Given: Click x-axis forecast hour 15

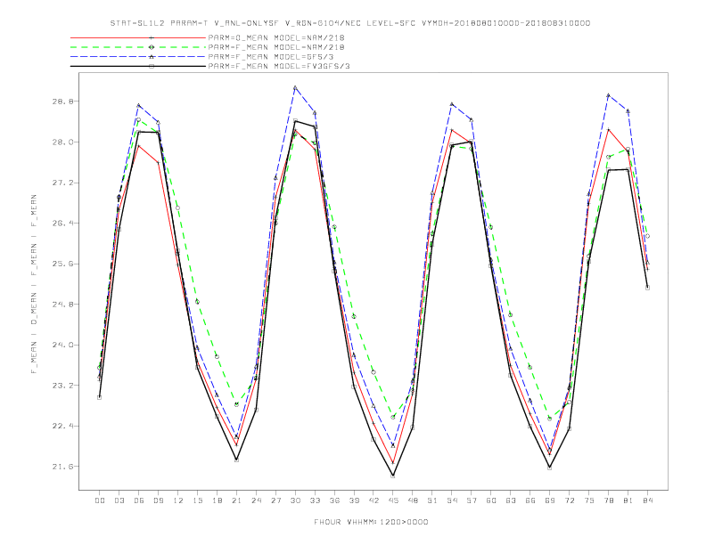Looking at the screenshot, I should (x=197, y=500).
